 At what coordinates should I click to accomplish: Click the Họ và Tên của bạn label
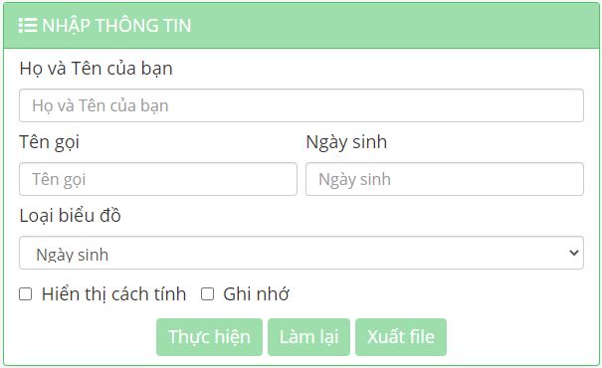point(96,69)
